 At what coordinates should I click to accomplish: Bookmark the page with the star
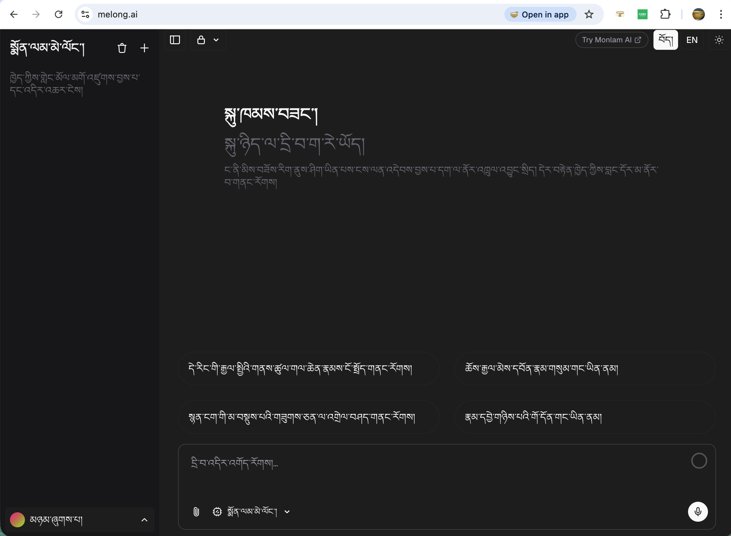pos(589,14)
